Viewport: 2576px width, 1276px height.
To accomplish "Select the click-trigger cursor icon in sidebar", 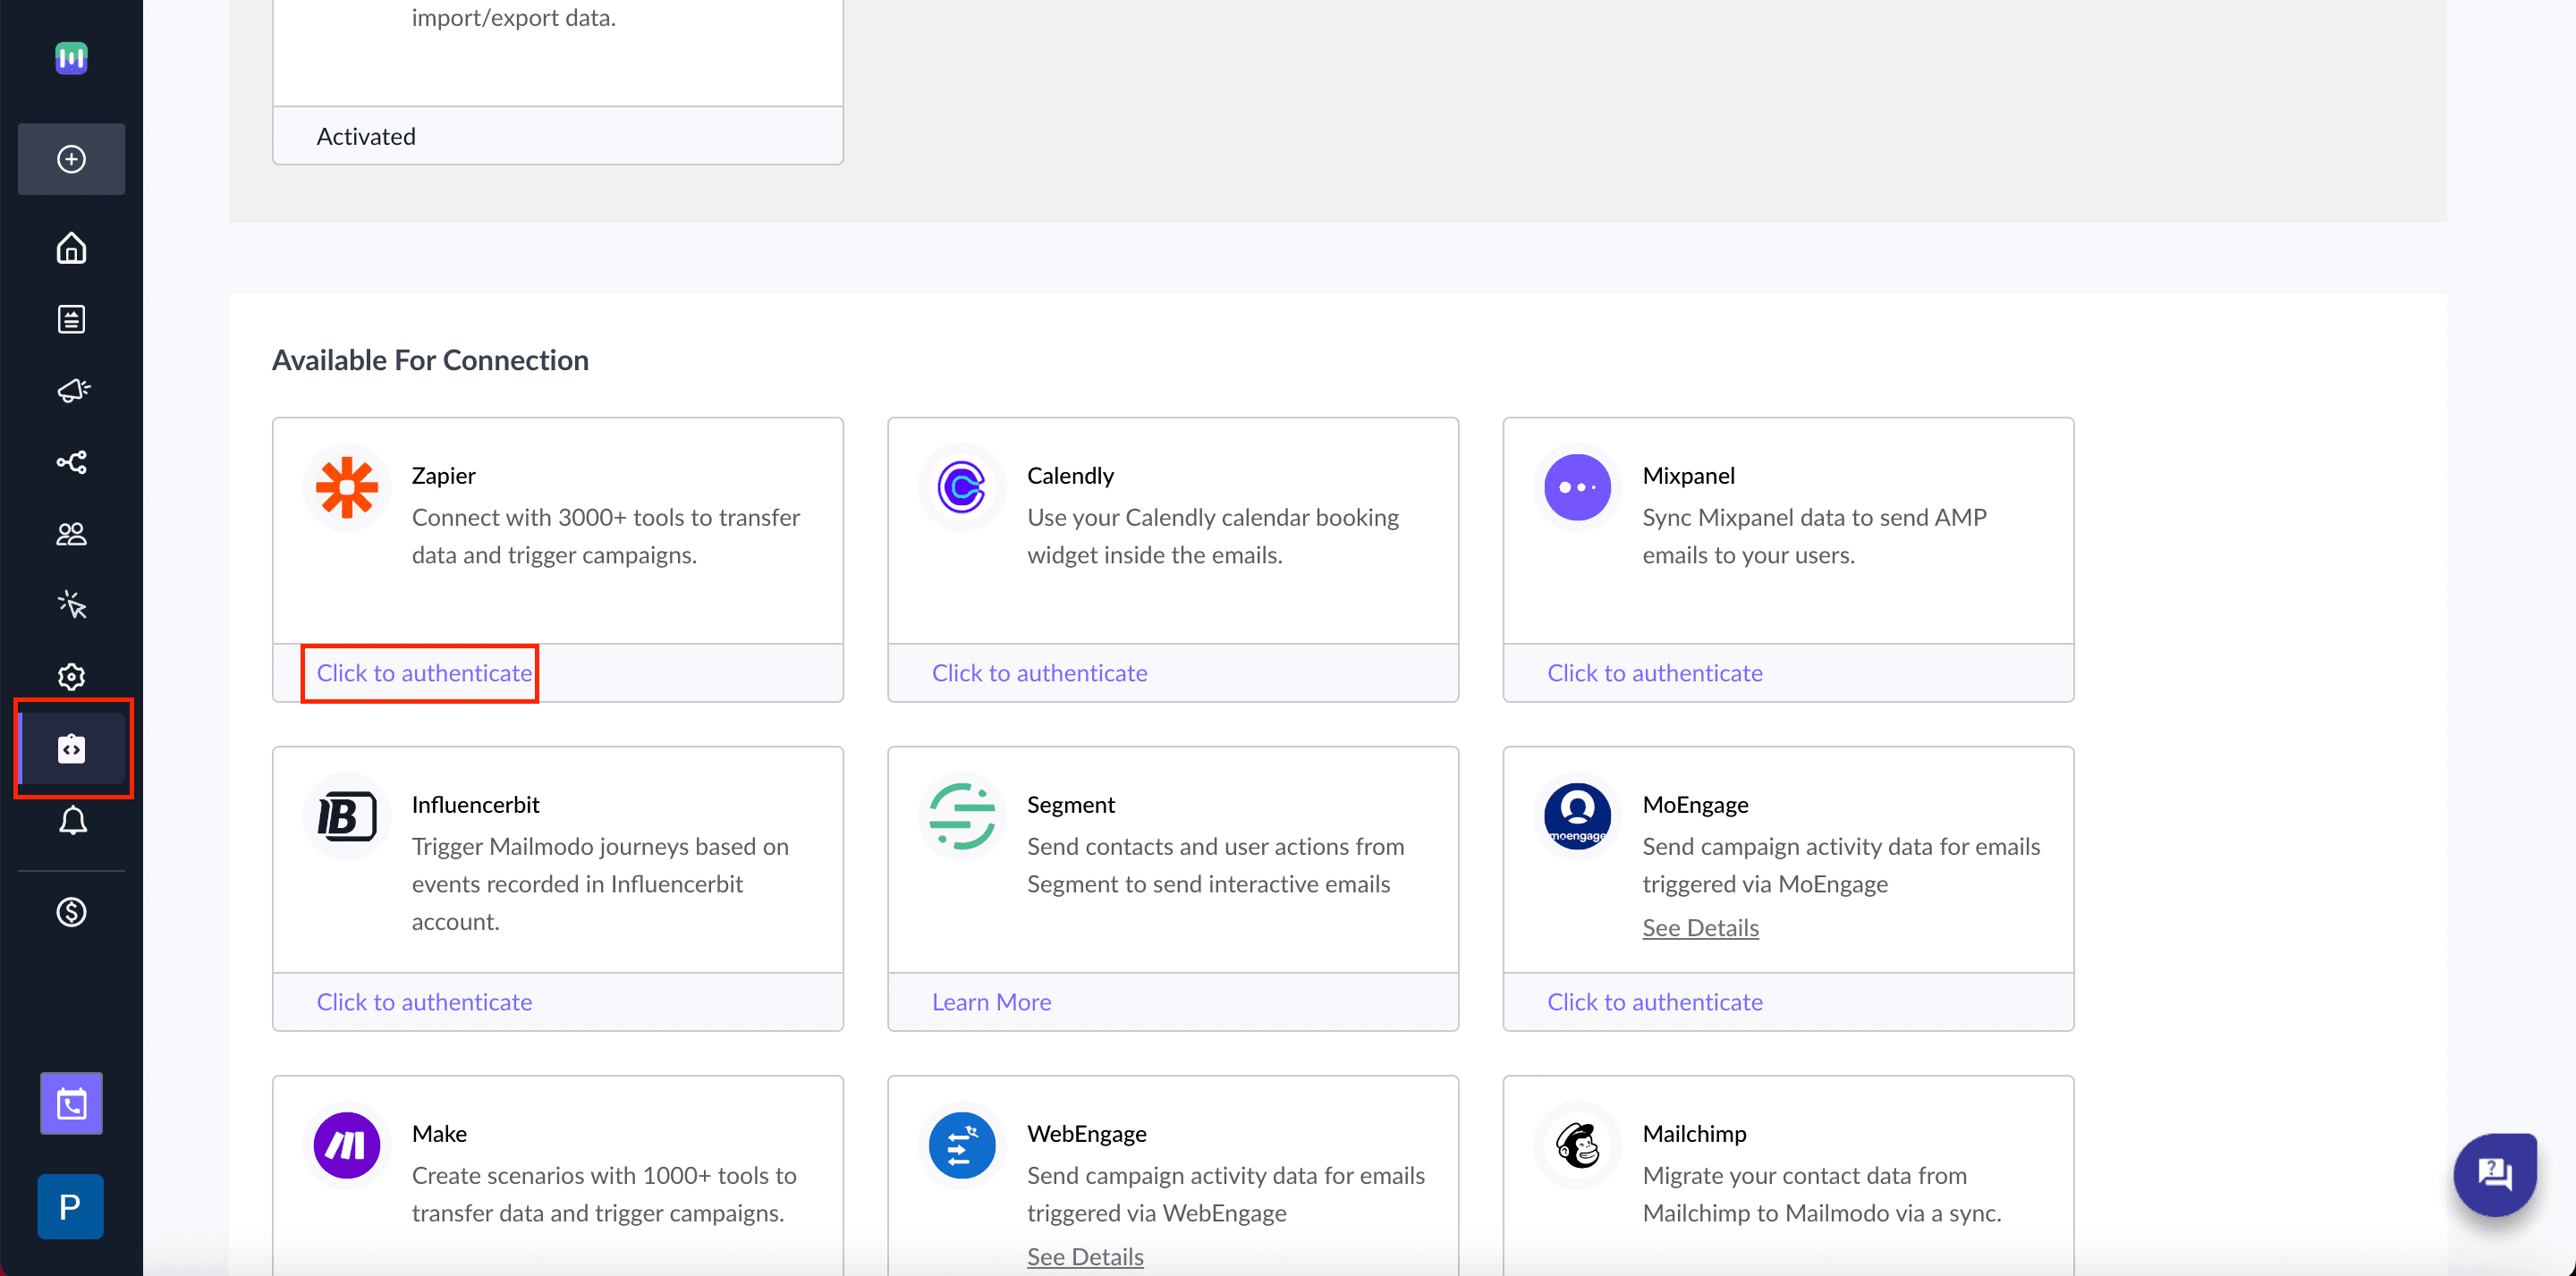I will point(71,604).
